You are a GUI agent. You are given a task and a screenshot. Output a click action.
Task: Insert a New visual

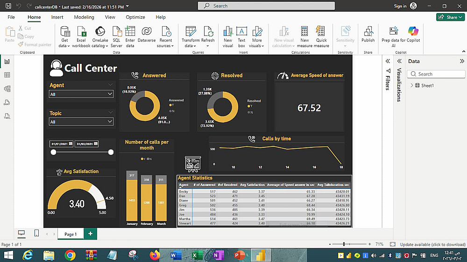tap(227, 36)
